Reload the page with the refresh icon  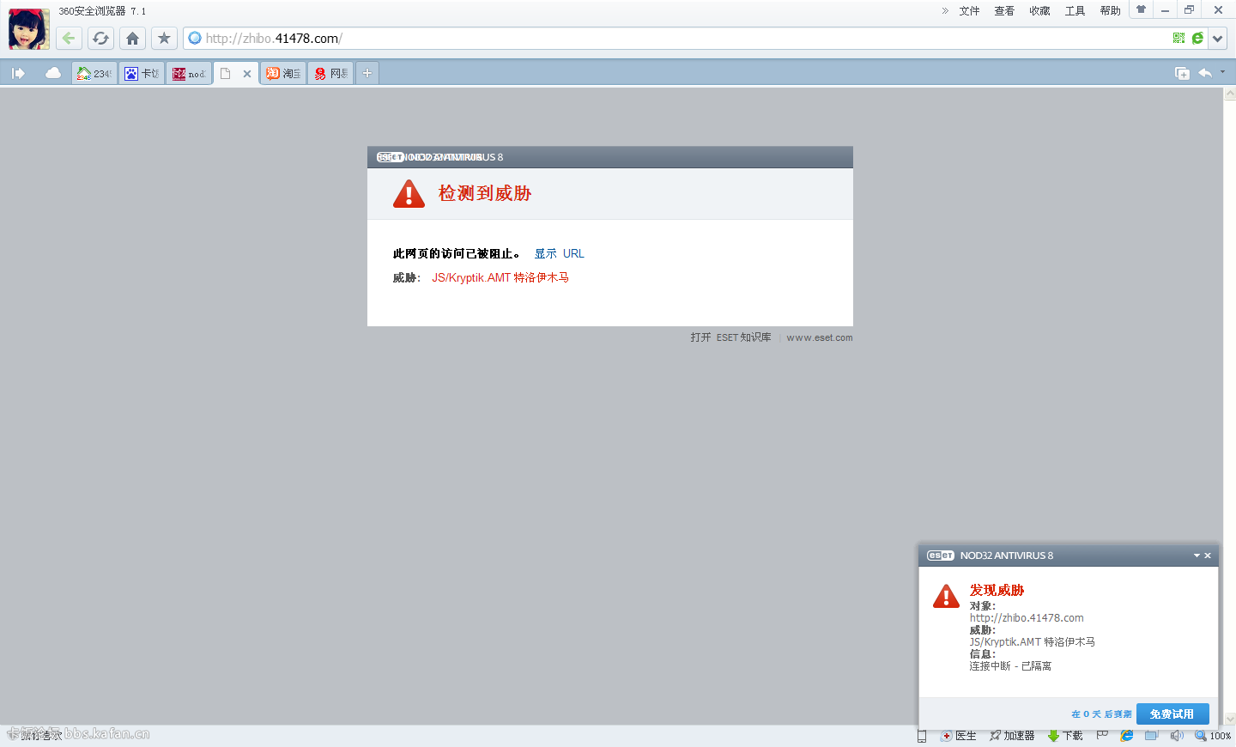pos(100,38)
